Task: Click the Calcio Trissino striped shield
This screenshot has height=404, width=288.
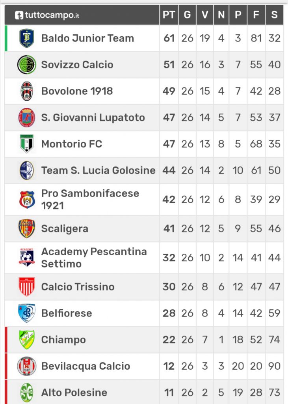Action: (27, 287)
